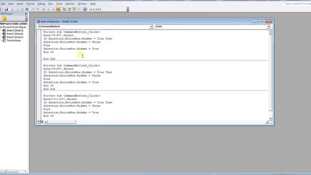
Task: Open the Edit menu
Action: (x=3, y=4)
